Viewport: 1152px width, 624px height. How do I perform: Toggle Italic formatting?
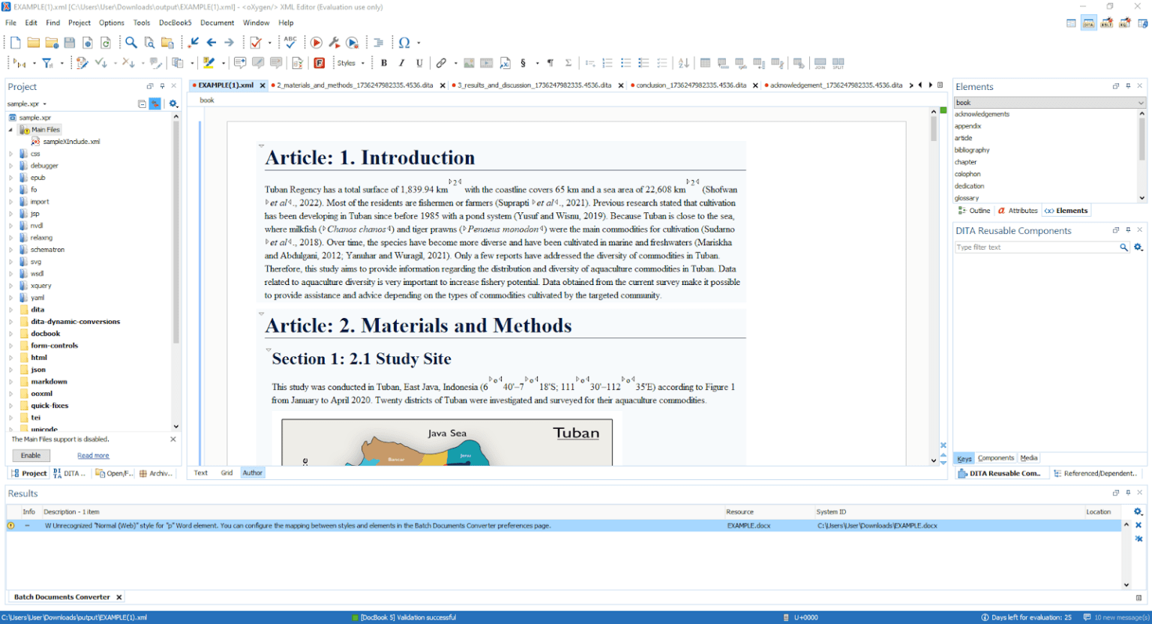click(x=401, y=63)
